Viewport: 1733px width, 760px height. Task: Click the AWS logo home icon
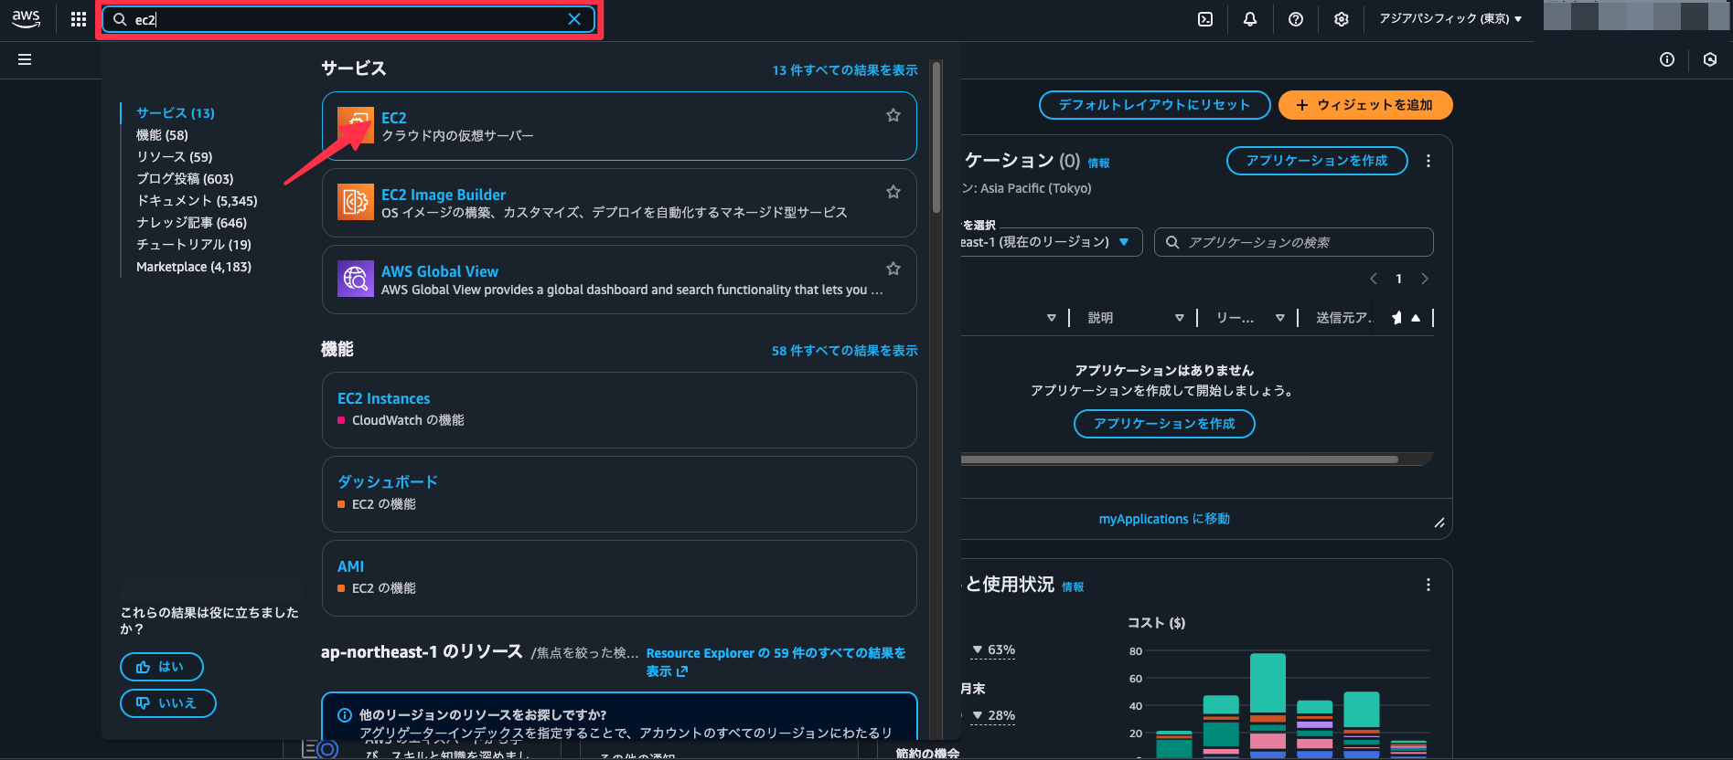click(27, 18)
